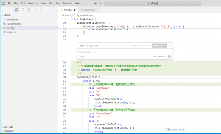Image resolution: width=221 pixels, height=134 pixels.
Task: Close the inline AI prompt box
Action: point(170,46)
